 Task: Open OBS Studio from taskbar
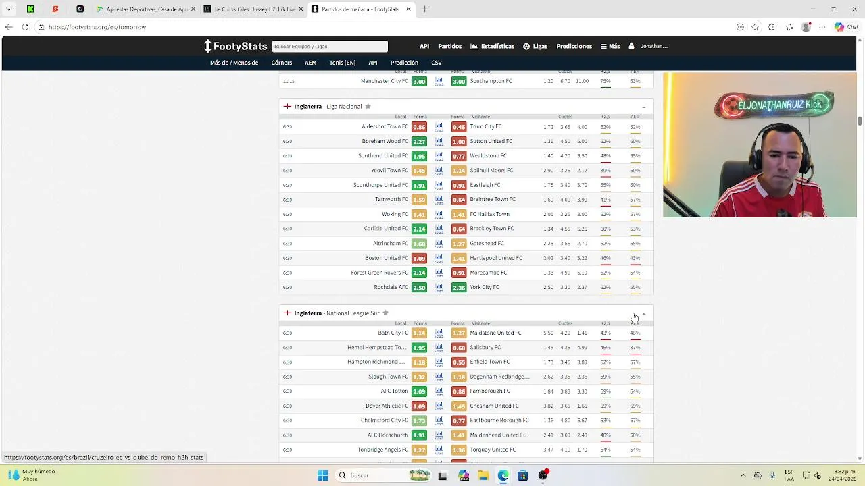(x=543, y=475)
